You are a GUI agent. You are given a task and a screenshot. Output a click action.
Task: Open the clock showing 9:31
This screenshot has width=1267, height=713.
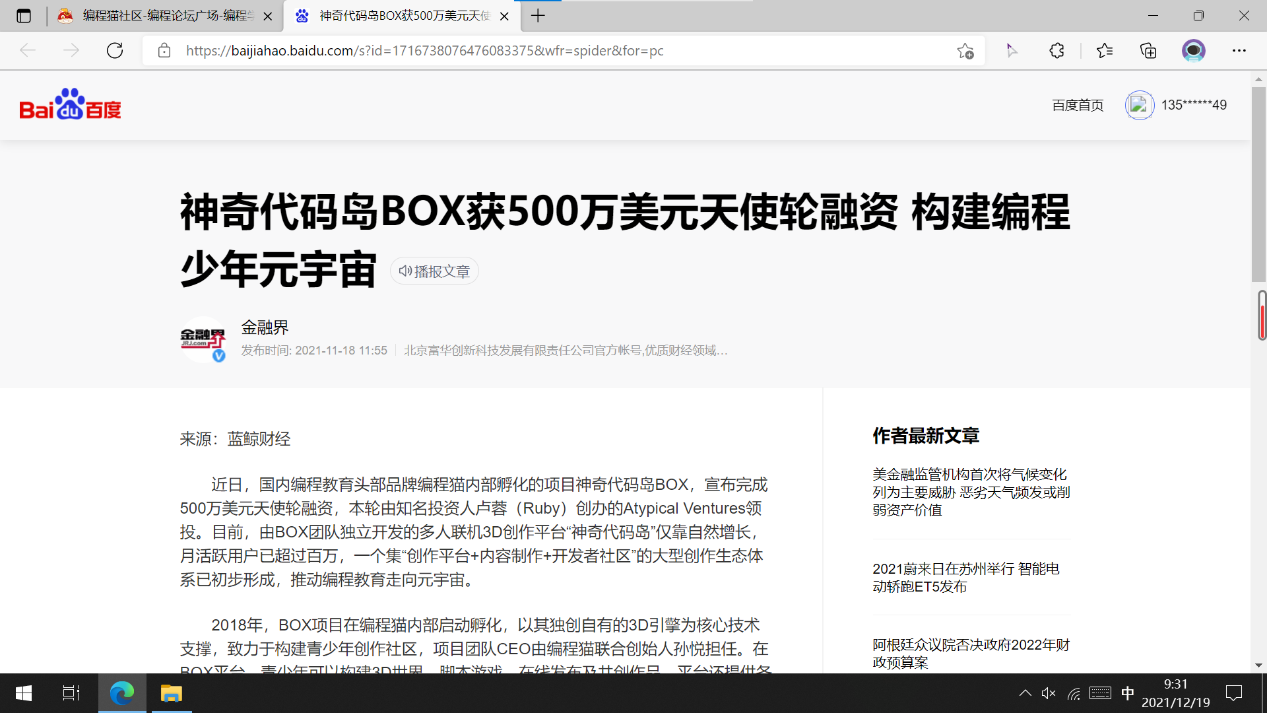tap(1176, 693)
